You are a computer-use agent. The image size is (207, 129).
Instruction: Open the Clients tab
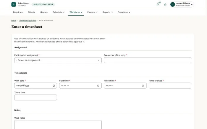[31, 12]
